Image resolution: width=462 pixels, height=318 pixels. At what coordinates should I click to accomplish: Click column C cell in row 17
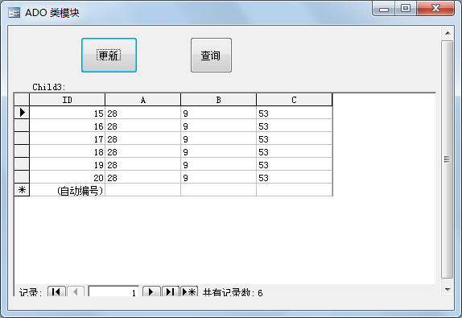[294, 138]
